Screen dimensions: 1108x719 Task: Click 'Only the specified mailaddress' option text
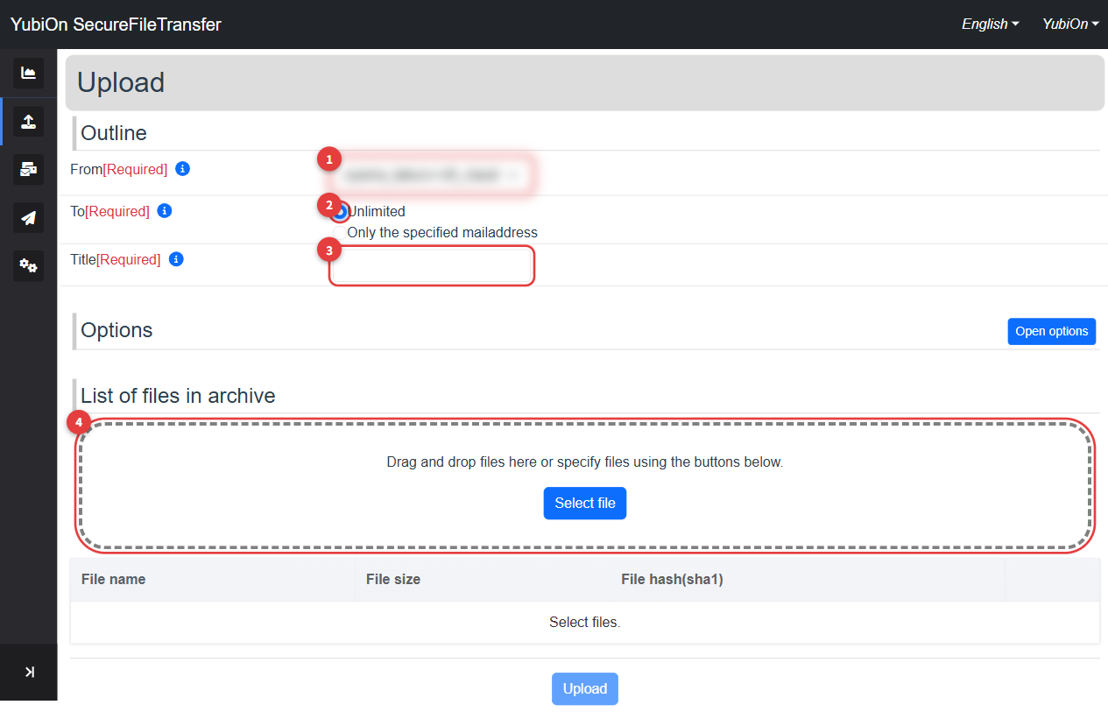(442, 232)
